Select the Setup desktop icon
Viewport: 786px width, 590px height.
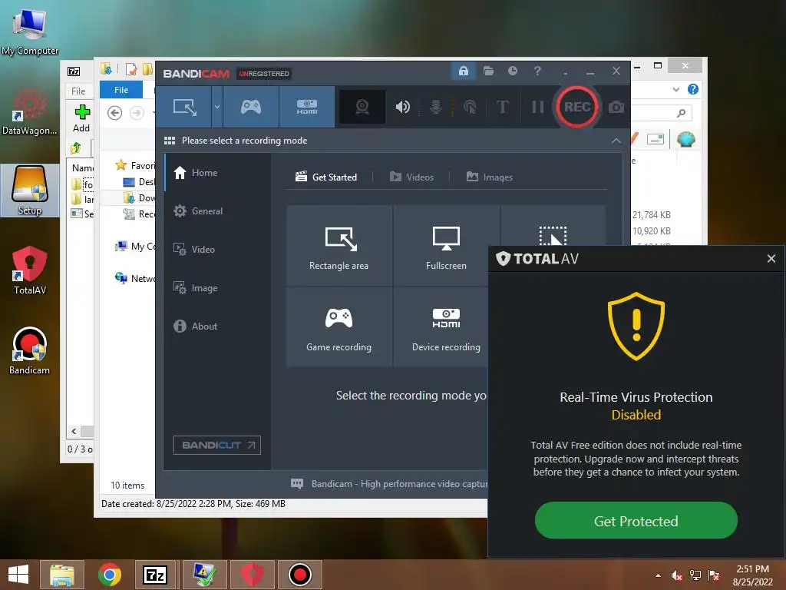point(30,191)
